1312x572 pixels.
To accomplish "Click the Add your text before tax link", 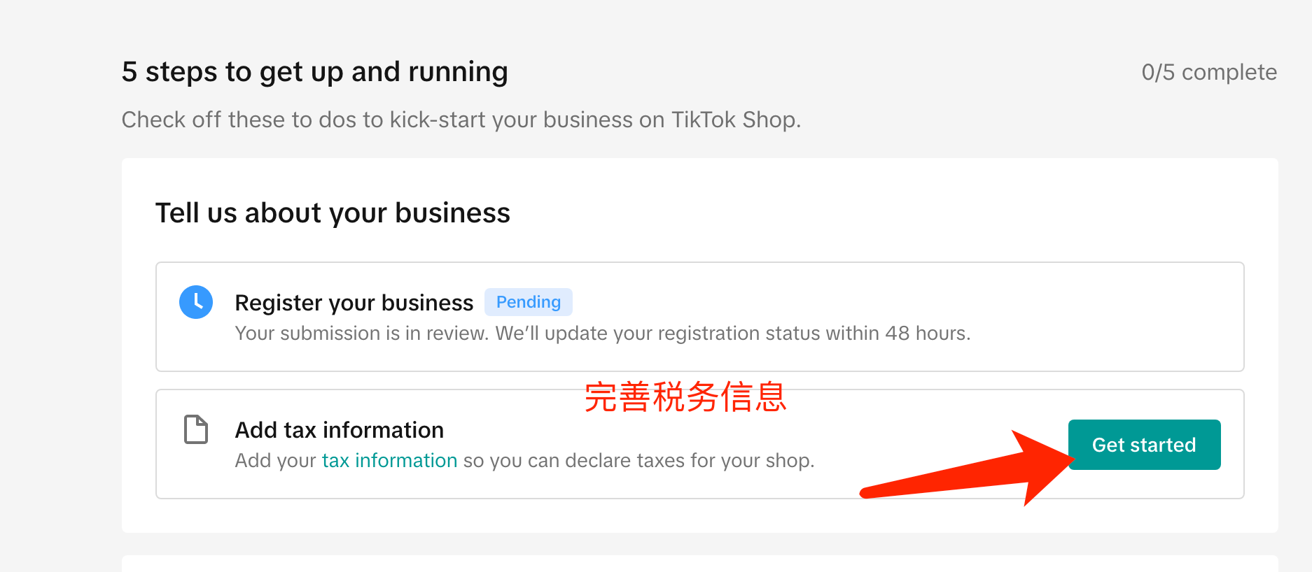I will click(x=277, y=461).
